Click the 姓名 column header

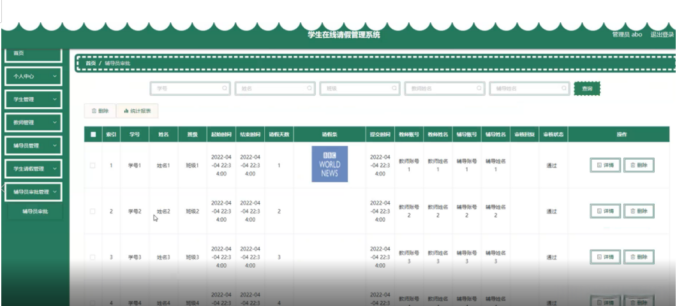[x=163, y=134]
